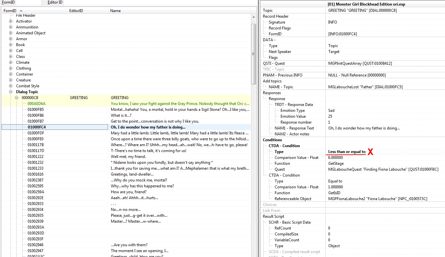Select INFO record 0100117B
The width and height of the screenshot is (445, 257).
[126, 145]
